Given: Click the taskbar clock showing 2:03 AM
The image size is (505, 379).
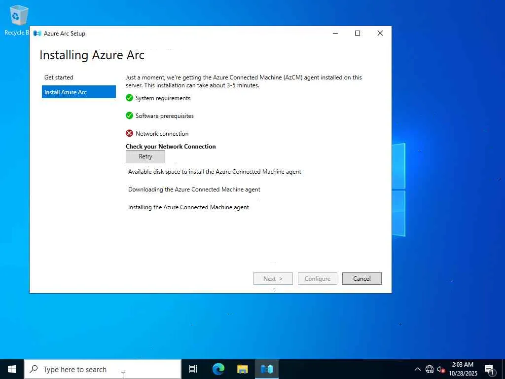Looking at the screenshot, I should (463, 369).
